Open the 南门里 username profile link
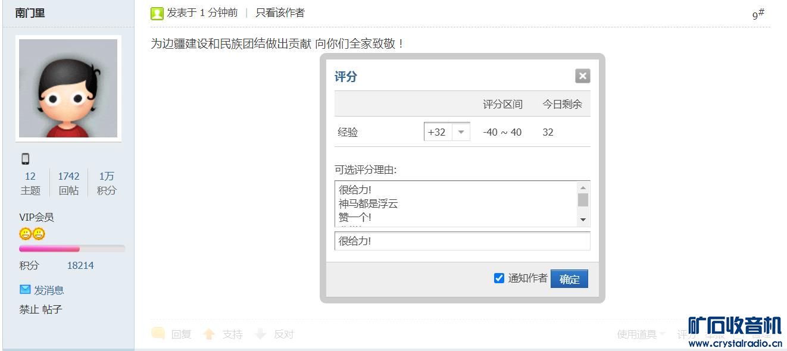This screenshot has height=351, width=787. (30, 12)
